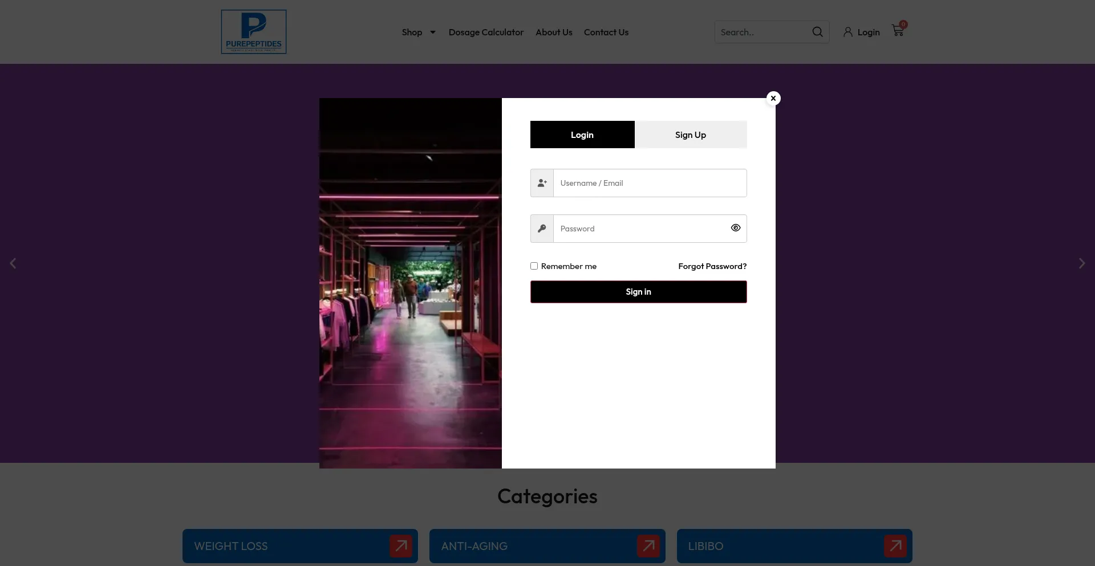Click the Categories heading

(547, 496)
